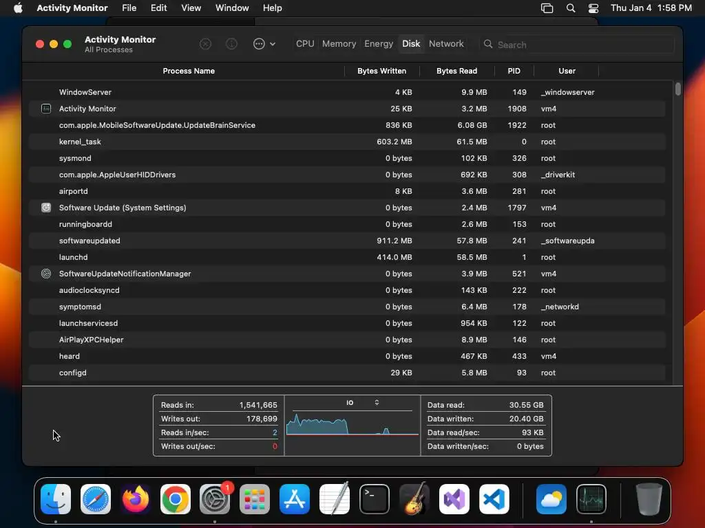Viewport: 705px width, 528px height.
Task: Click the Software Update (System Settings) row icon
Action: point(46,208)
